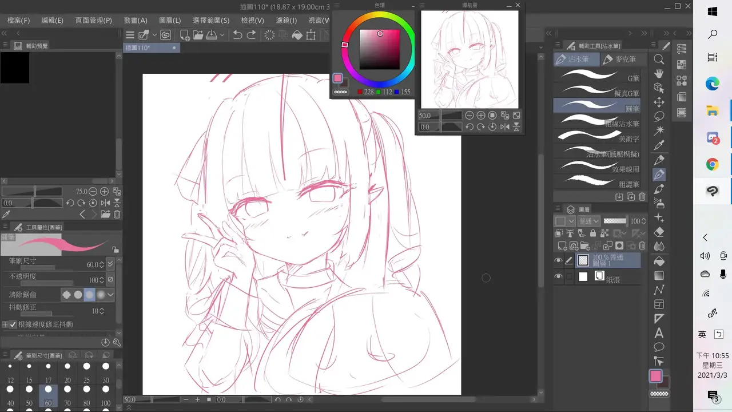Click the Undo arrow in the command bar
This screenshot has height=412, width=732.
tap(238, 35)
